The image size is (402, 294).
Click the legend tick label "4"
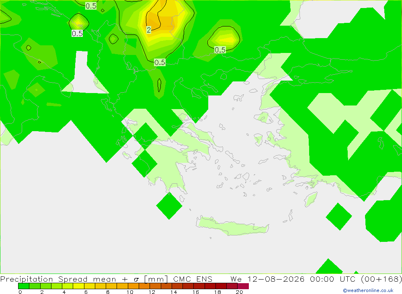coord(64,292)
